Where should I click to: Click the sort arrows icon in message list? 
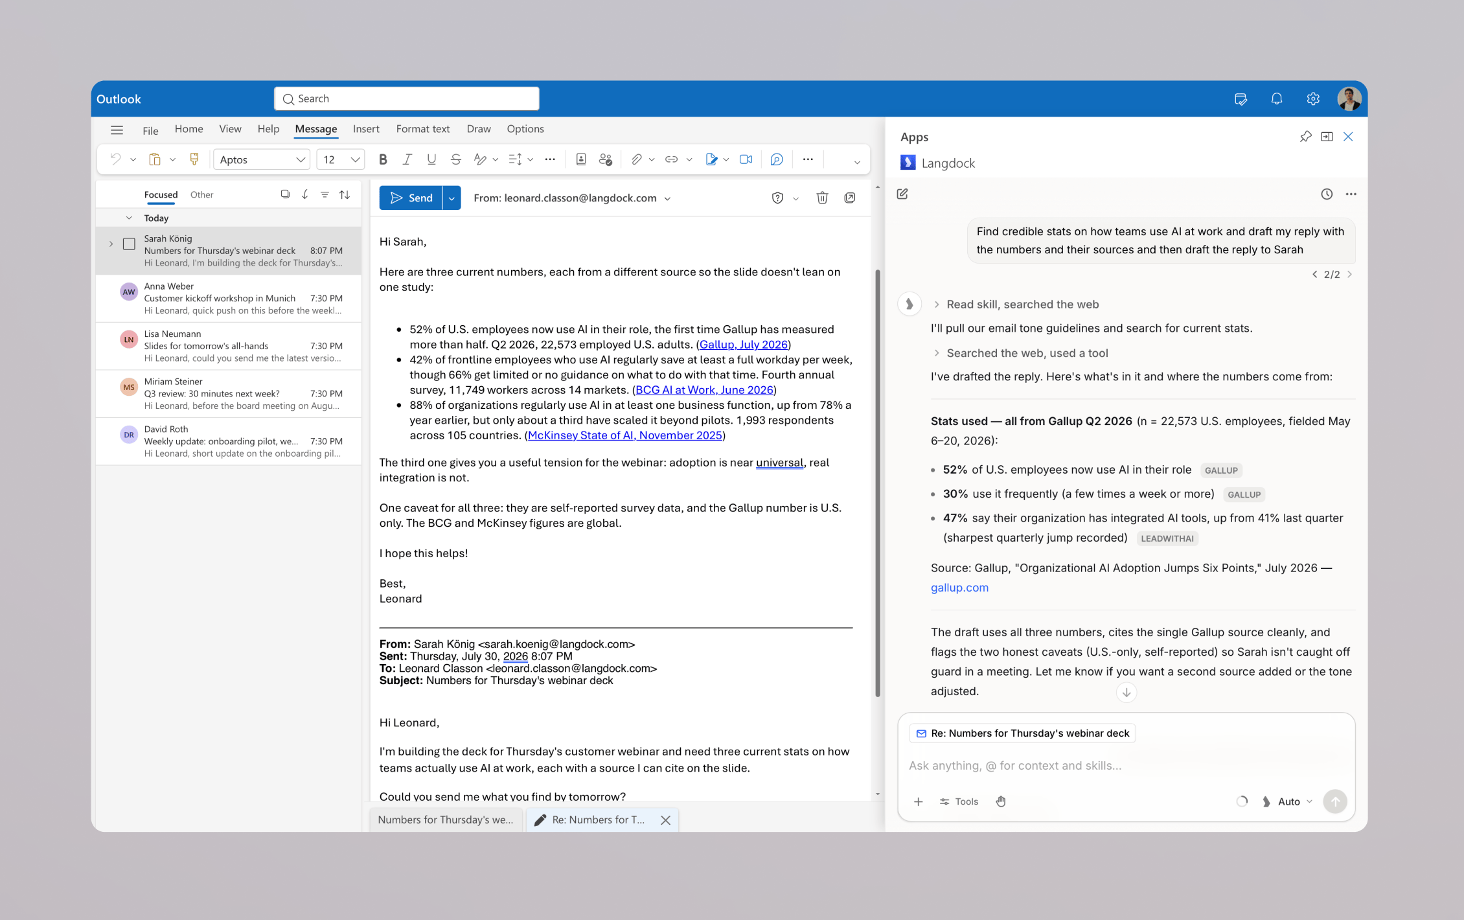(345, 194)
